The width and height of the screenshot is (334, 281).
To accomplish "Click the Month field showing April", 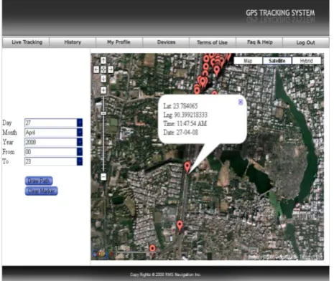I will tap(51, 133).
